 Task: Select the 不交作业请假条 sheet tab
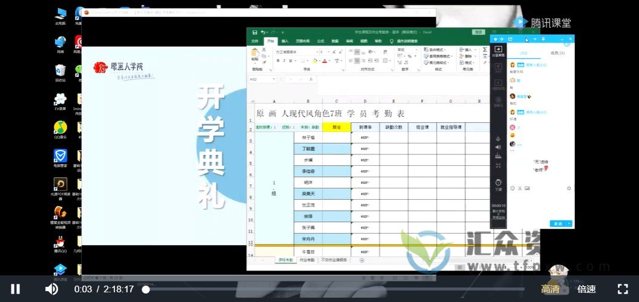pyautogui.click(x=334, y=260)
